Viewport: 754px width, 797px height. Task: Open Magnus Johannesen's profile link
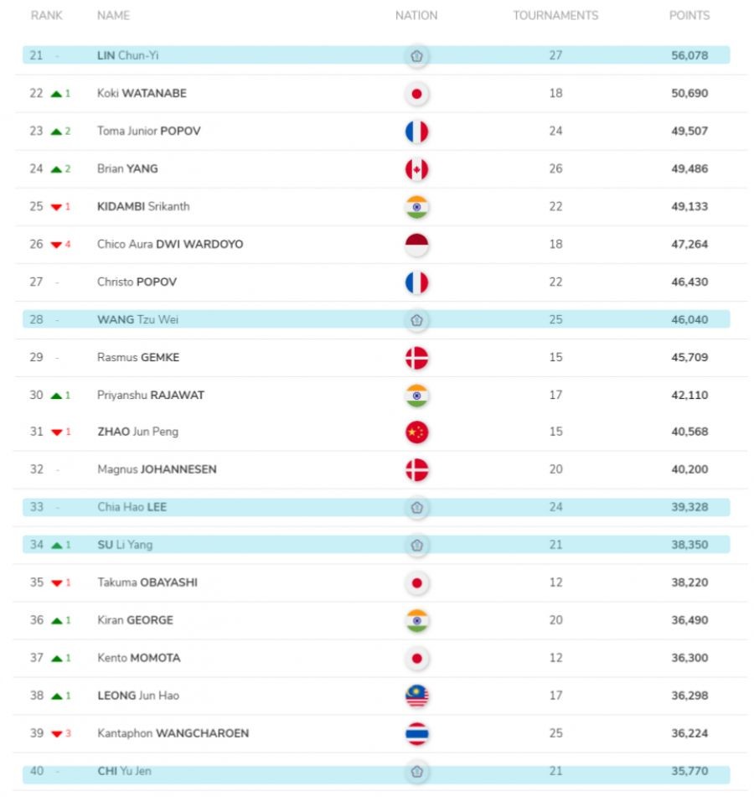157,469
